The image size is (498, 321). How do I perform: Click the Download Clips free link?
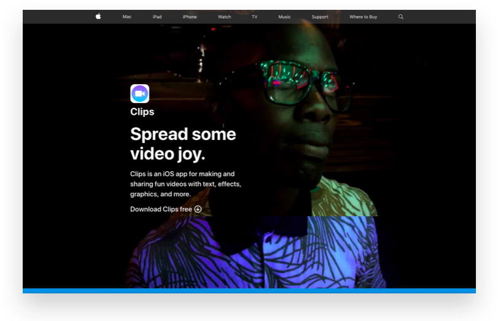(166, 209)
